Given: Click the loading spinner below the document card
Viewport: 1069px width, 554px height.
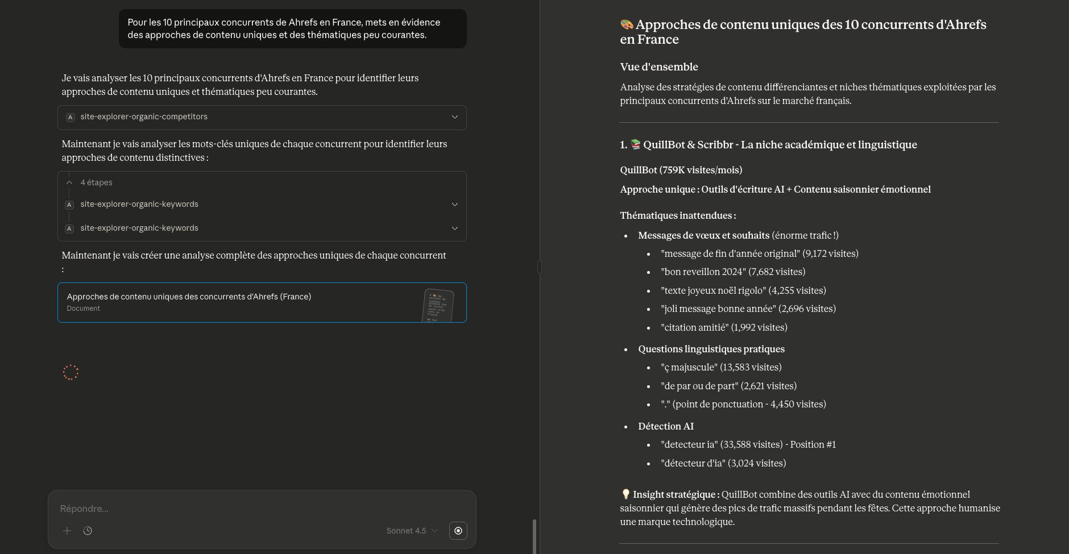Looking at the screenshot, I should pos(71,372).
